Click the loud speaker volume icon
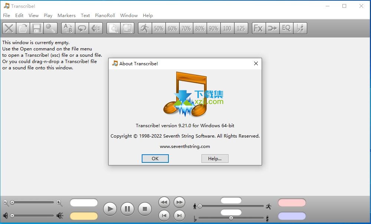Screen dimensions: 371x224 tap(60, 215)
